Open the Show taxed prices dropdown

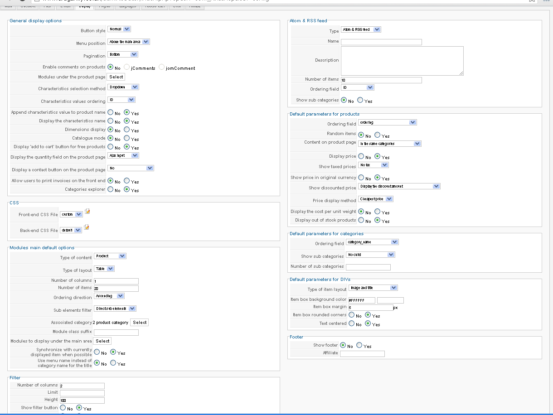374,165
